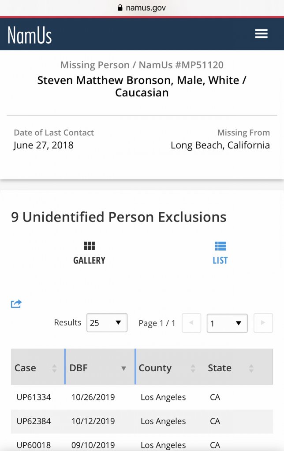Click the share export icon
Image resolution: width=284 pixels, height=451 pixels.
[16, 304]
